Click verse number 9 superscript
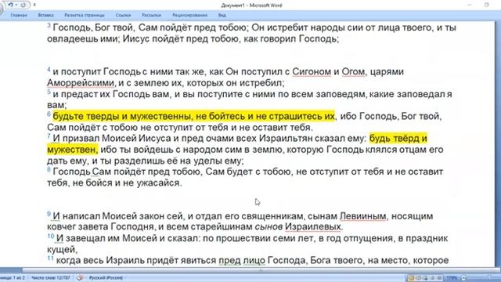The width and height of the screenshot is (501, 282). point(49,214)
